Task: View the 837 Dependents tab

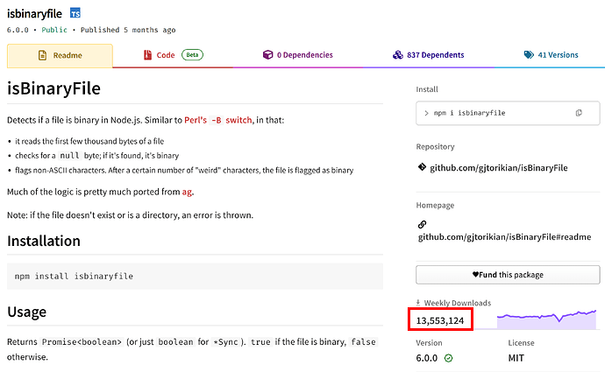Action: click(x=428, y=55)
